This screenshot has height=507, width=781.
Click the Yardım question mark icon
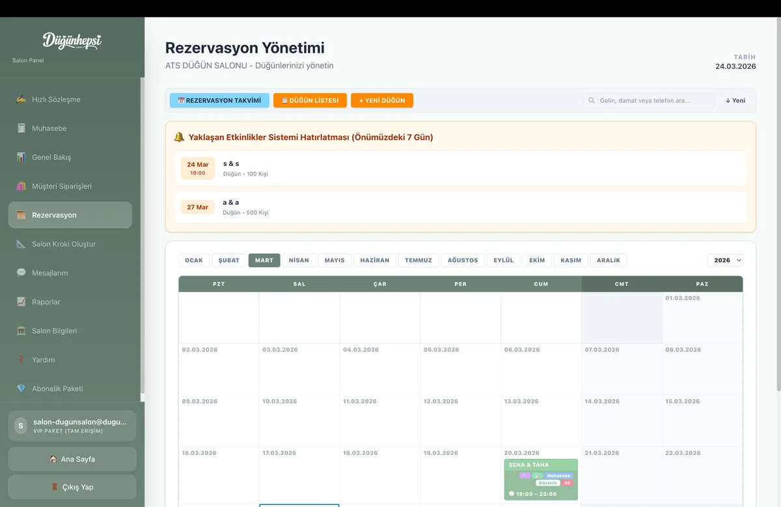point(21,359)
